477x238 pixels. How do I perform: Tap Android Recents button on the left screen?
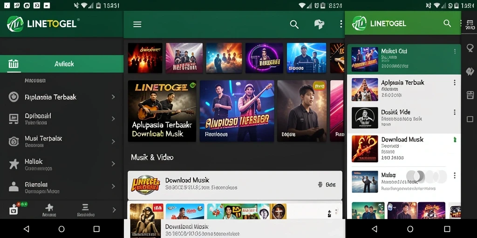tap(96, 229)
